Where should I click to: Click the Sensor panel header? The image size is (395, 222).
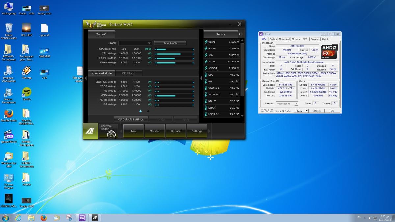coord(221,34)
